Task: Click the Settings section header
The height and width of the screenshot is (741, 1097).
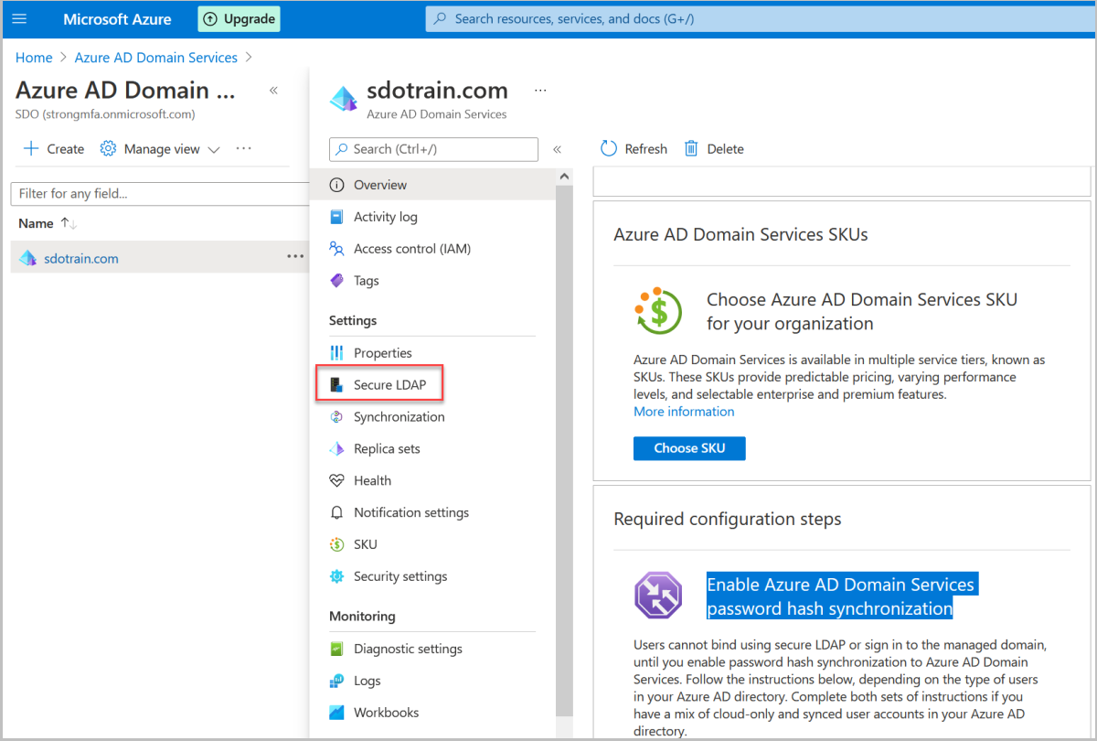Action: pos(353,320)
